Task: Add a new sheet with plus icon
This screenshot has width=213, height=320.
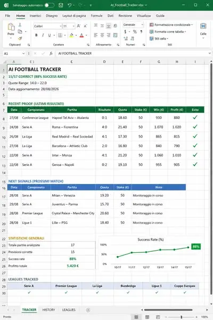Action: coord(88,310)
